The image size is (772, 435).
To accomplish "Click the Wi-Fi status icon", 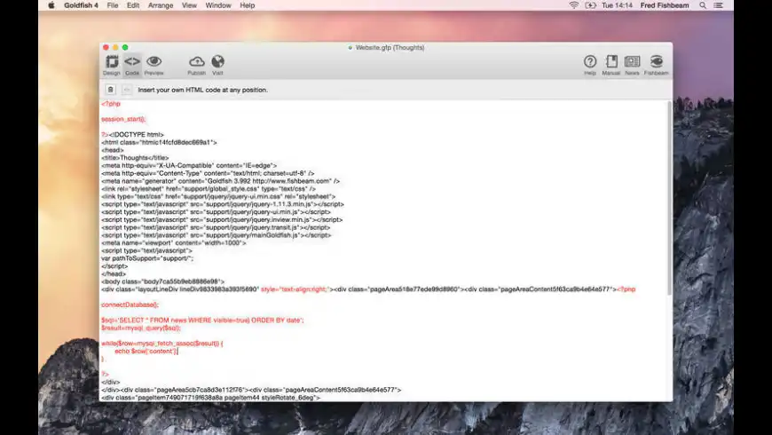I will tap(573, 5).
